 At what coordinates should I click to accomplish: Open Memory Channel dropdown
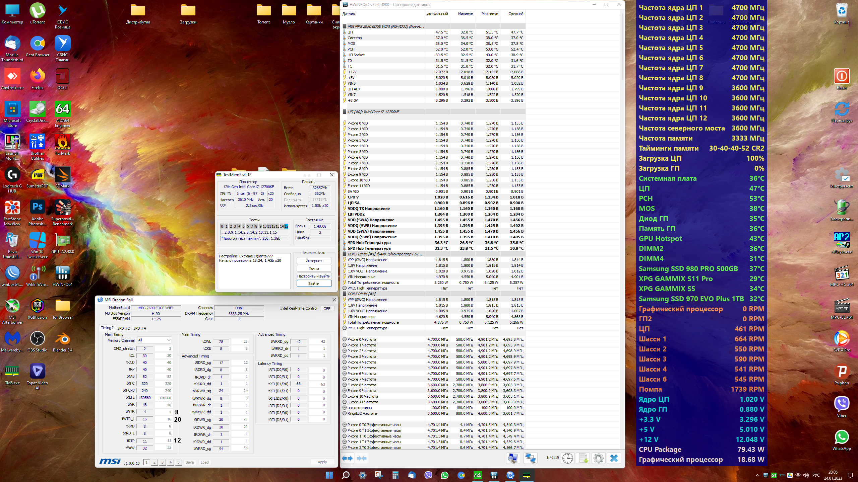(154, 340)
